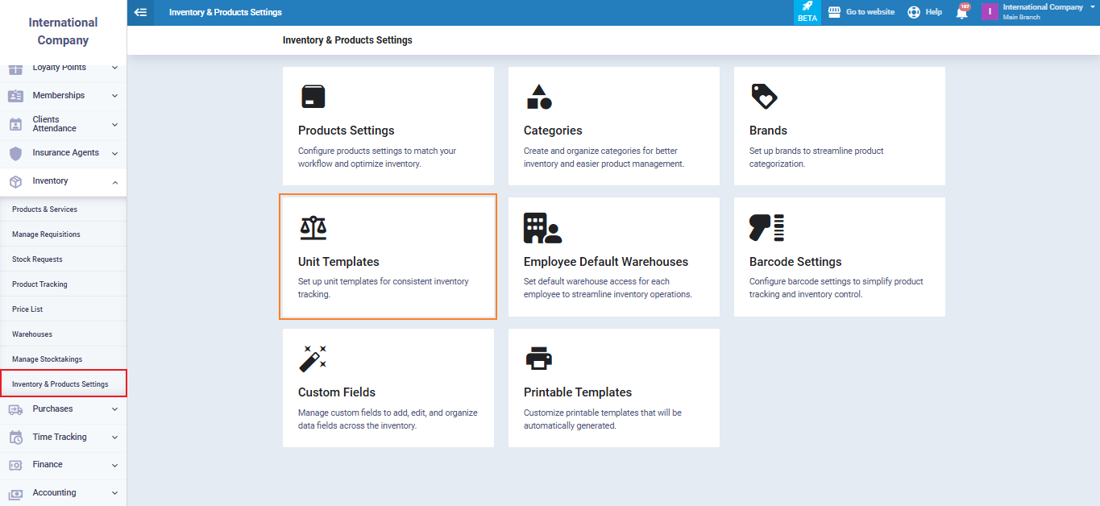The height and width of the screenshot is (506, 1100).
Task: Click the printer icon for Printable Templates
Action: click(x=538, y=359)
